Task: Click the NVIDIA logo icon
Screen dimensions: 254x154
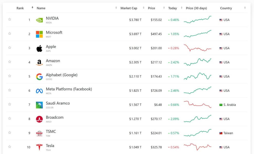Action: point(39,20)
